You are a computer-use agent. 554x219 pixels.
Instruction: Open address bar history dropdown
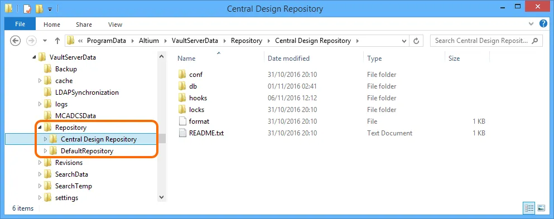coord(404,41)
